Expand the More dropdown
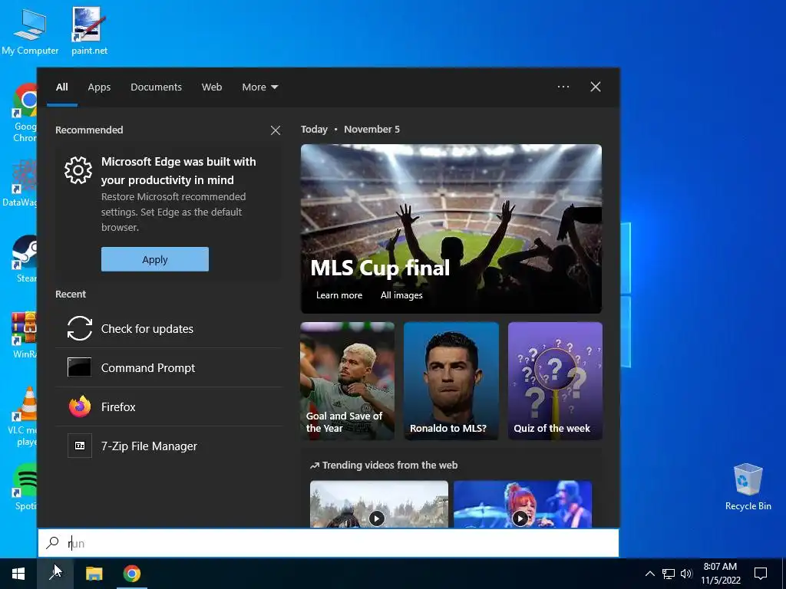This screenshot has height=589, width=786. coord(259,87)
